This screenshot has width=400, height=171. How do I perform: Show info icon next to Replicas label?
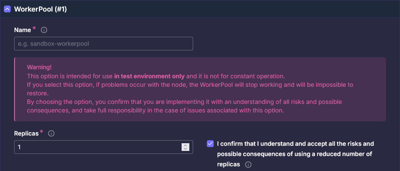point(51,133)
